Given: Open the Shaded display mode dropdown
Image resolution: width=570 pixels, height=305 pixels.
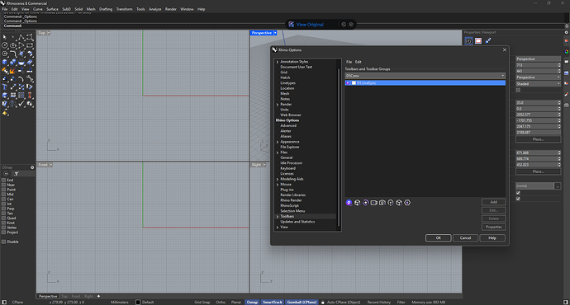Looking at the screenshot, I should pyautogui.click(x=538, y=83).
